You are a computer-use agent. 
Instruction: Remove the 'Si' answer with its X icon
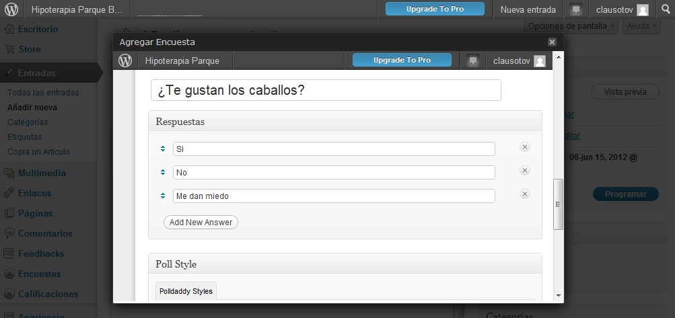click(x=525, y=147)
